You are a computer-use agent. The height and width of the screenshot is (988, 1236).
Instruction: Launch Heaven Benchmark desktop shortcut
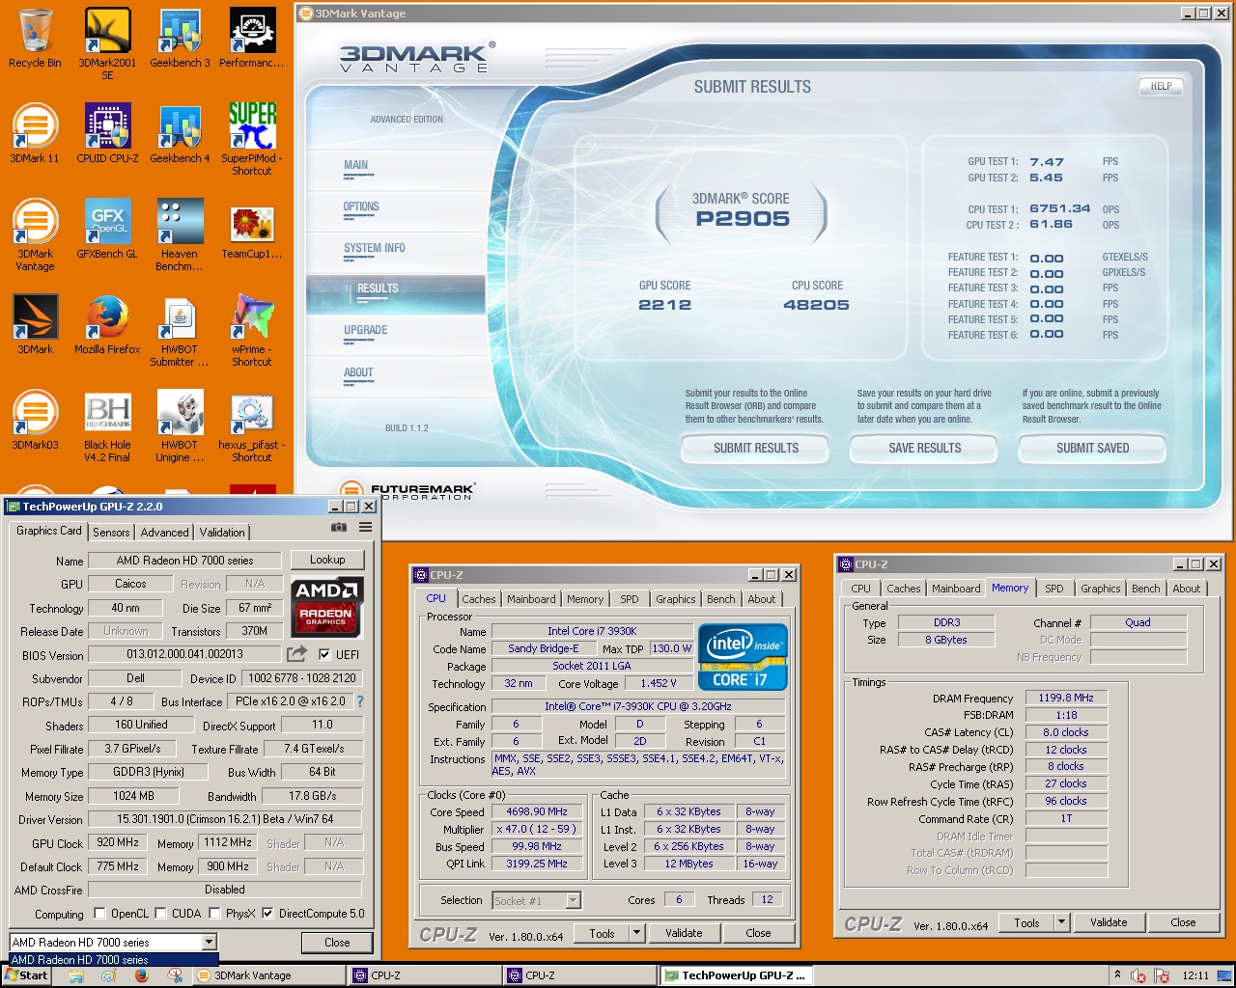180,234
